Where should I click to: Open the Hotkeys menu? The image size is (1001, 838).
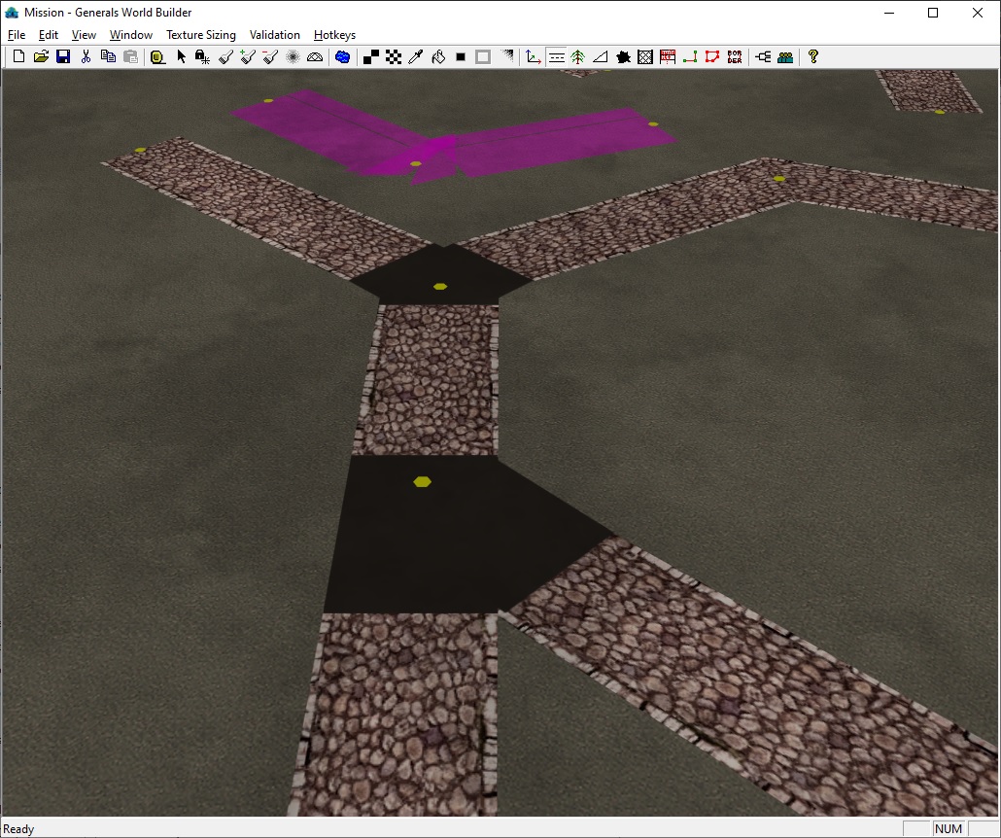click(x=334, y=35)
